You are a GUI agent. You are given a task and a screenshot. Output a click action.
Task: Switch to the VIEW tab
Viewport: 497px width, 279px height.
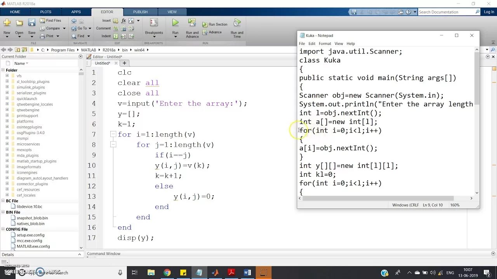(172, 12)
